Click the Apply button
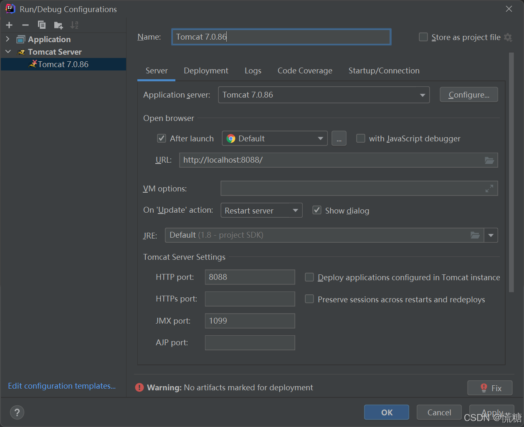This screenshot has width=524, height=427. click(x=492, y=412)
